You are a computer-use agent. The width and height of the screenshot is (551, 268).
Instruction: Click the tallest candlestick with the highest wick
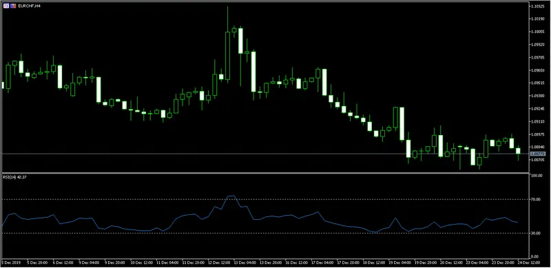point(228,45)
